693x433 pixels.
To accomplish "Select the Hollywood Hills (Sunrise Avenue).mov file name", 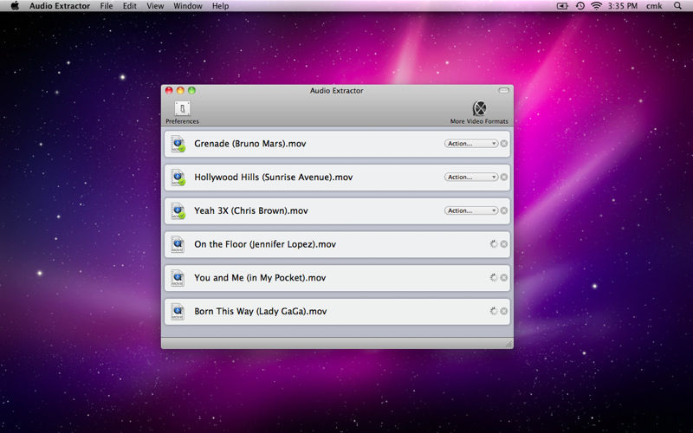I will click(x=274, y=178).
